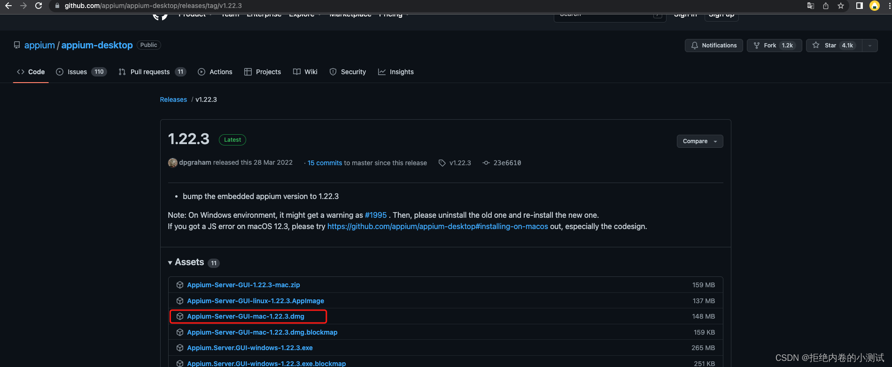Screen dimensions: 892x367
Task: Click package icon beside exe.blockmap asset
Action: click(180, 364)
